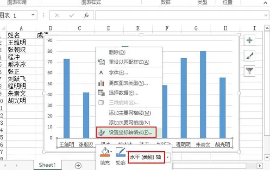The height and width of the screenshot is (170, 270).
Task: Open the Chart Styles brush icon
Action: point(249,55)
